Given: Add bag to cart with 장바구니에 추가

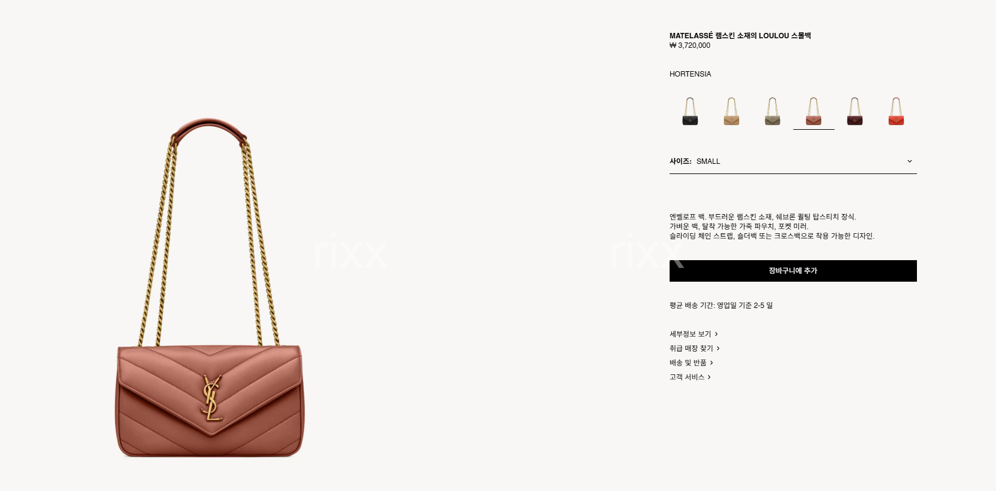Looking at the screenshot, I should click(x=793, y=271).
